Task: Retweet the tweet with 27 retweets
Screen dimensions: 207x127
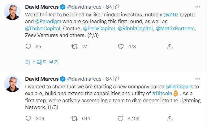Action: 75,46
